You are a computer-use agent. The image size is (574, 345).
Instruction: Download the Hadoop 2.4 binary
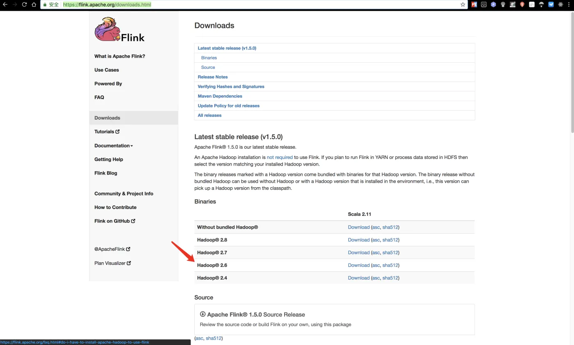359,278
